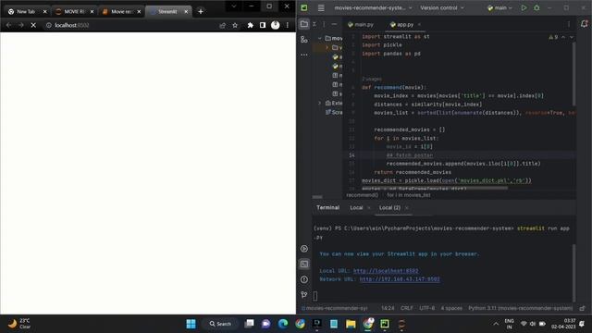Image resolution: width=592 pixels, height=333 pixels.
Task: Open new Chrome tab with plus button
Action: tap(201, 12)
